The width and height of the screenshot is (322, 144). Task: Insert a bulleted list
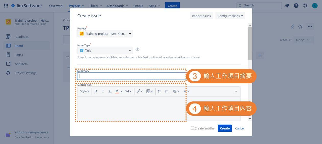pos(159,91)
